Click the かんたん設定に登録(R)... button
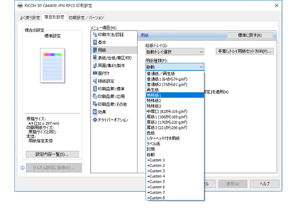297x211 pixels. [x=54, y=168]
